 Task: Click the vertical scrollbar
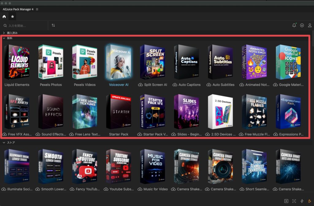pos(313,38)
